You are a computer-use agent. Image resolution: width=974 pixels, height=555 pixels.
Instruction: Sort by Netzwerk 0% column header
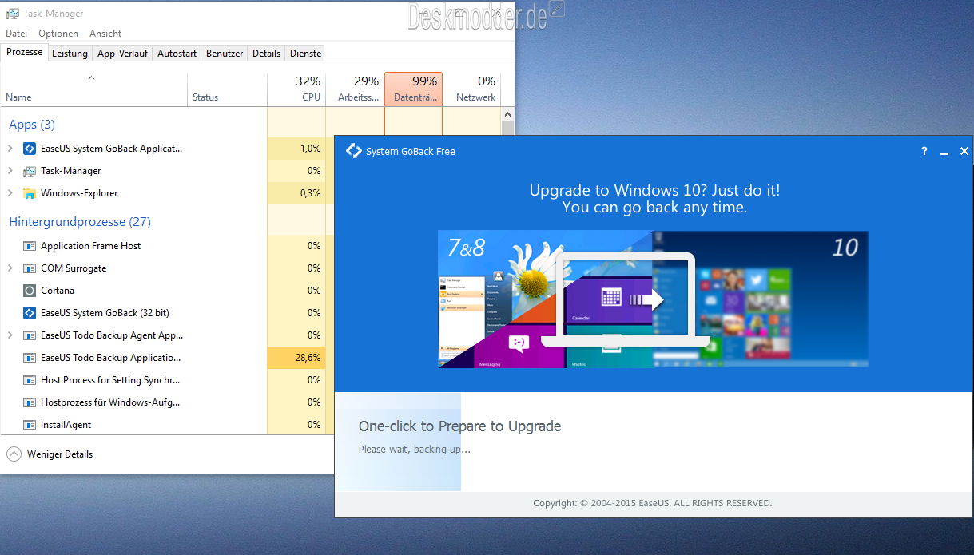point(472,89)
